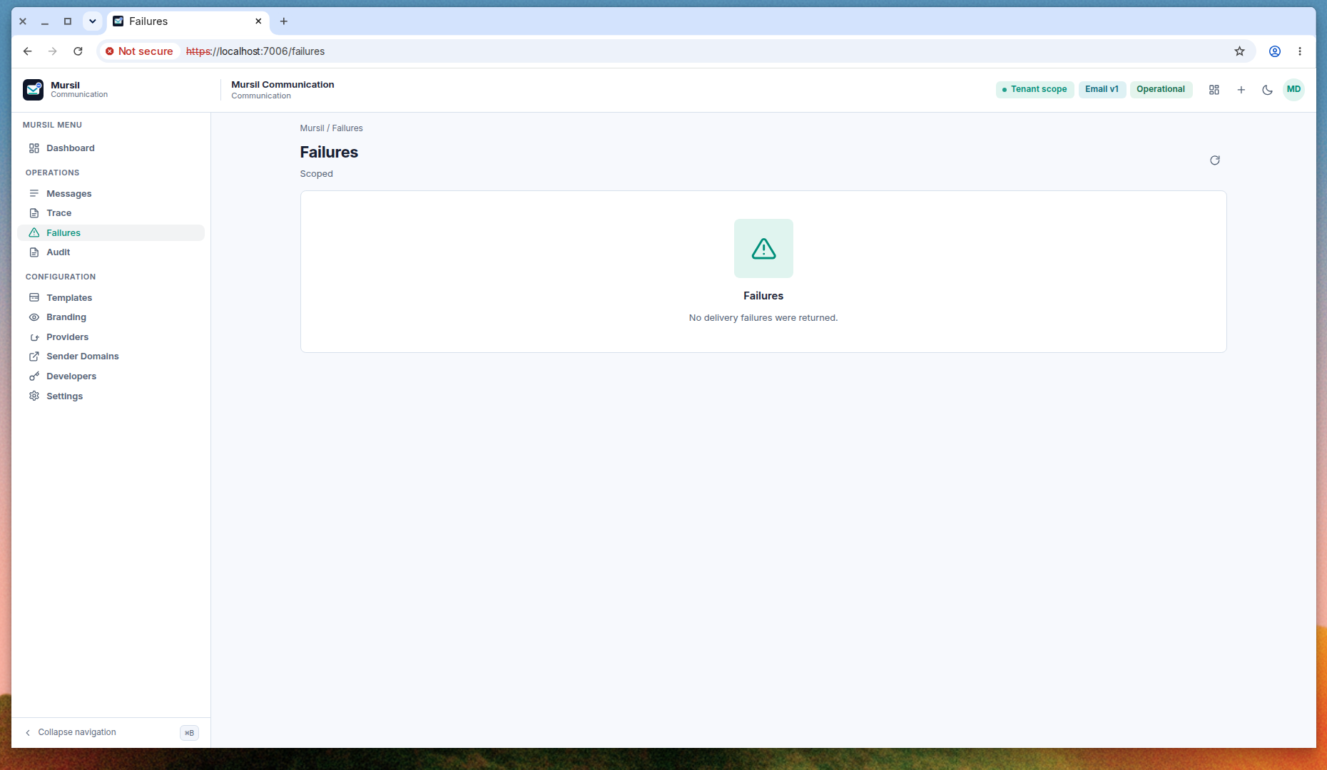Click the Mursil breadcrumb link
The image size is (1327, 770).
312,128
